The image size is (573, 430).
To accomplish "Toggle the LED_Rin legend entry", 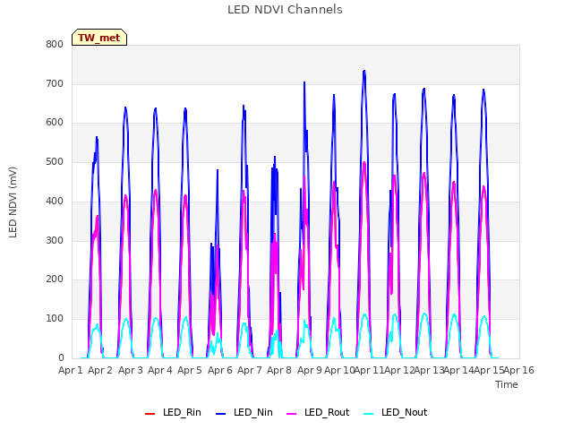I will coord(173,412).
